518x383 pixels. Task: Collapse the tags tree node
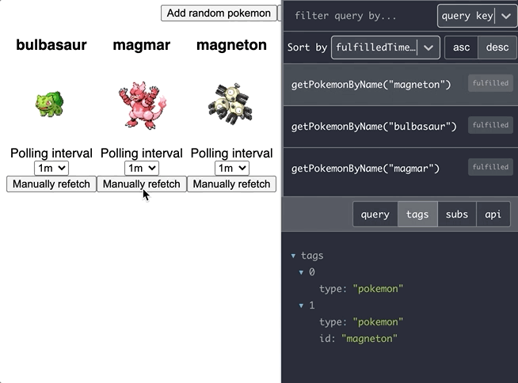(294, 256)
